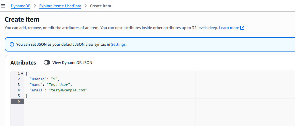The image size is (295, 126).
Task: Click external link icon beside Learn more
Action: coord(242,28)
